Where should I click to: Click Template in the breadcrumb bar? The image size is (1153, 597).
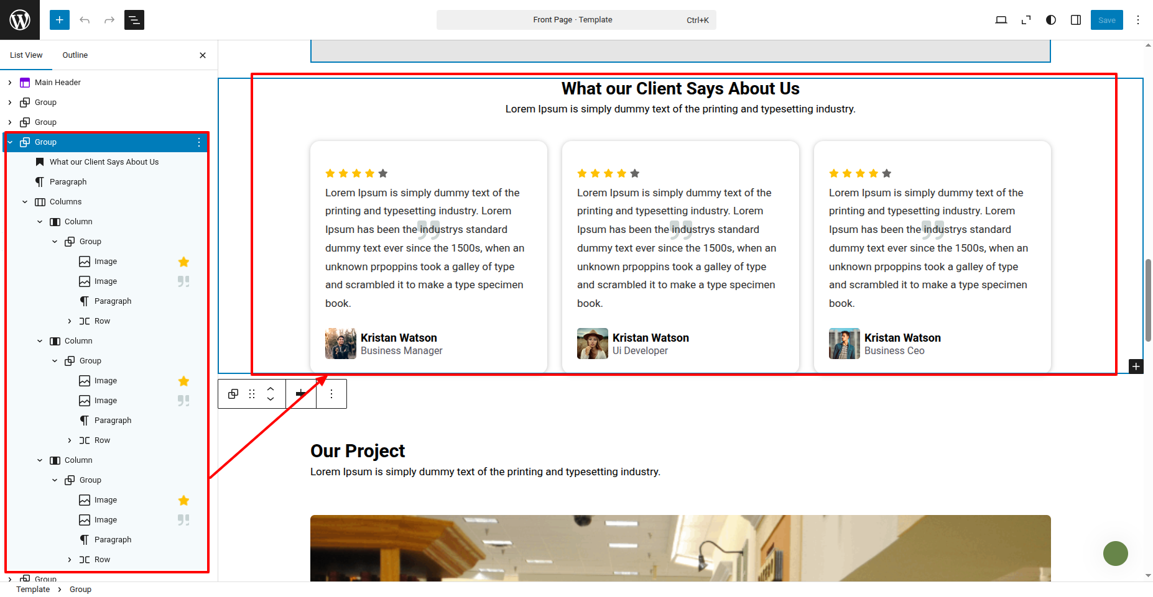tap(33, 590)
